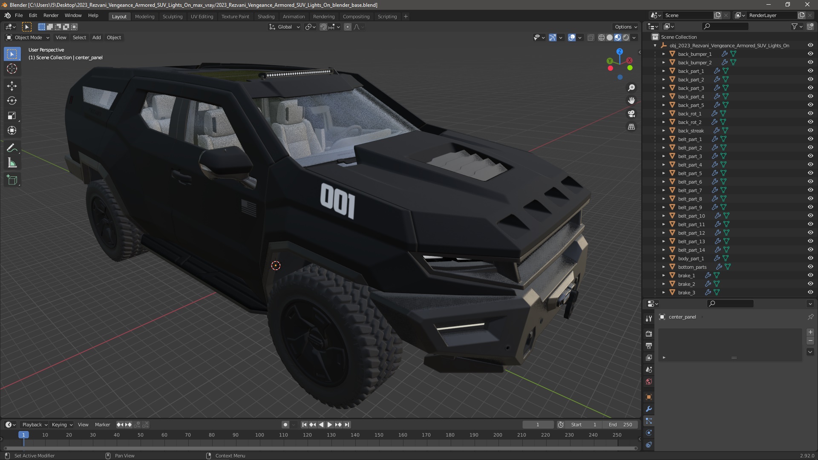Open the World properties tab

[649, 381]
